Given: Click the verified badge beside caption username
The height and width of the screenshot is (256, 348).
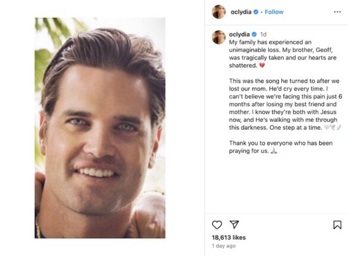Looking at the screenshot, I should coord(255,34).
